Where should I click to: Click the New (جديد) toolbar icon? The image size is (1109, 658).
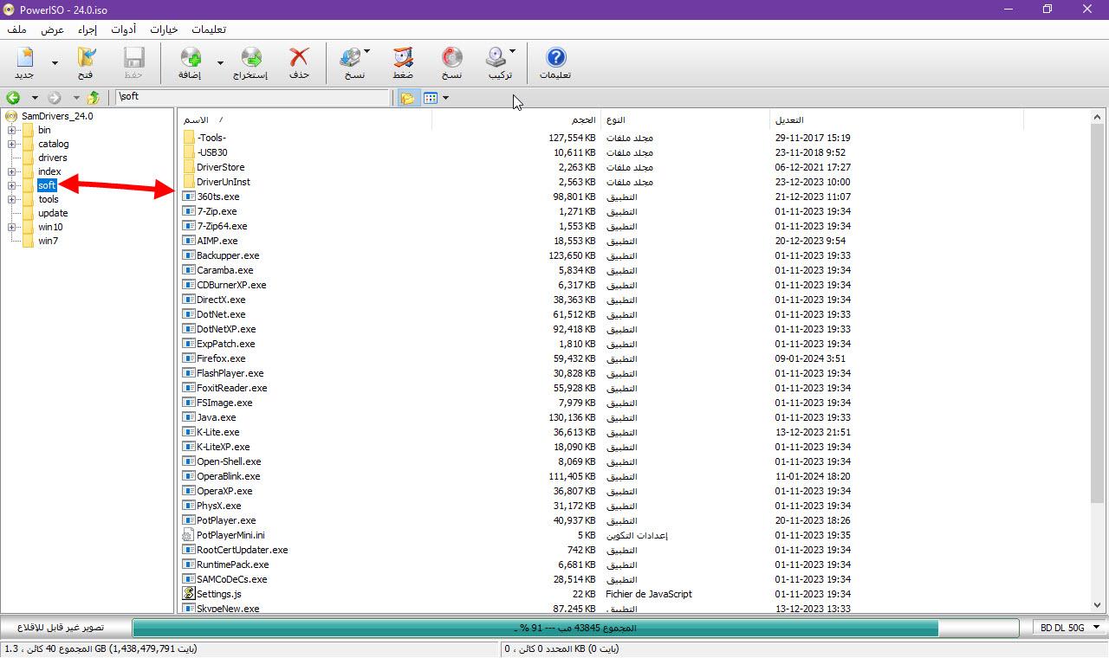pos(24,58)
